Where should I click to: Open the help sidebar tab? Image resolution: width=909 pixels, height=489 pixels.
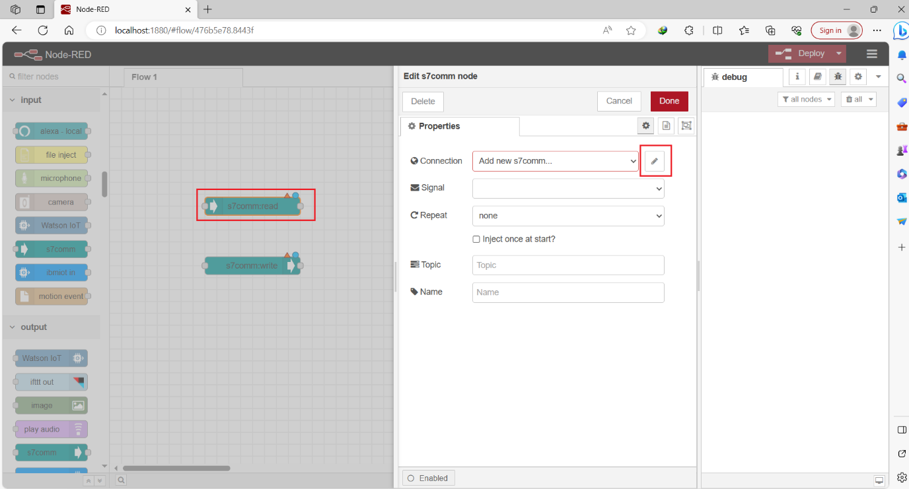[817, 77]
